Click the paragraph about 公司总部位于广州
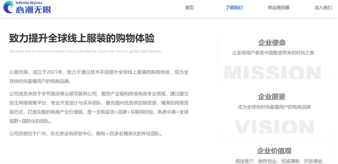Viewport: 338px width, 164px height. 86,134
